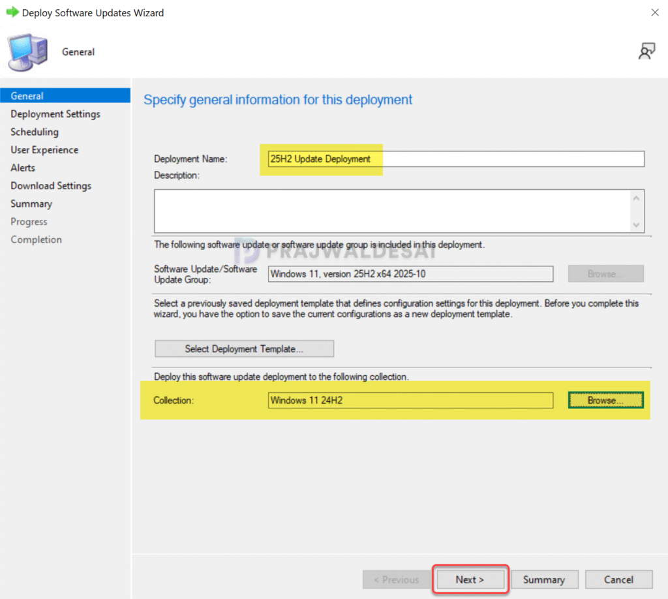The height and width of the screenshot is (599, 668).
Task: Click the Description box scroll up arrow
Action: [x=636, y=198]
